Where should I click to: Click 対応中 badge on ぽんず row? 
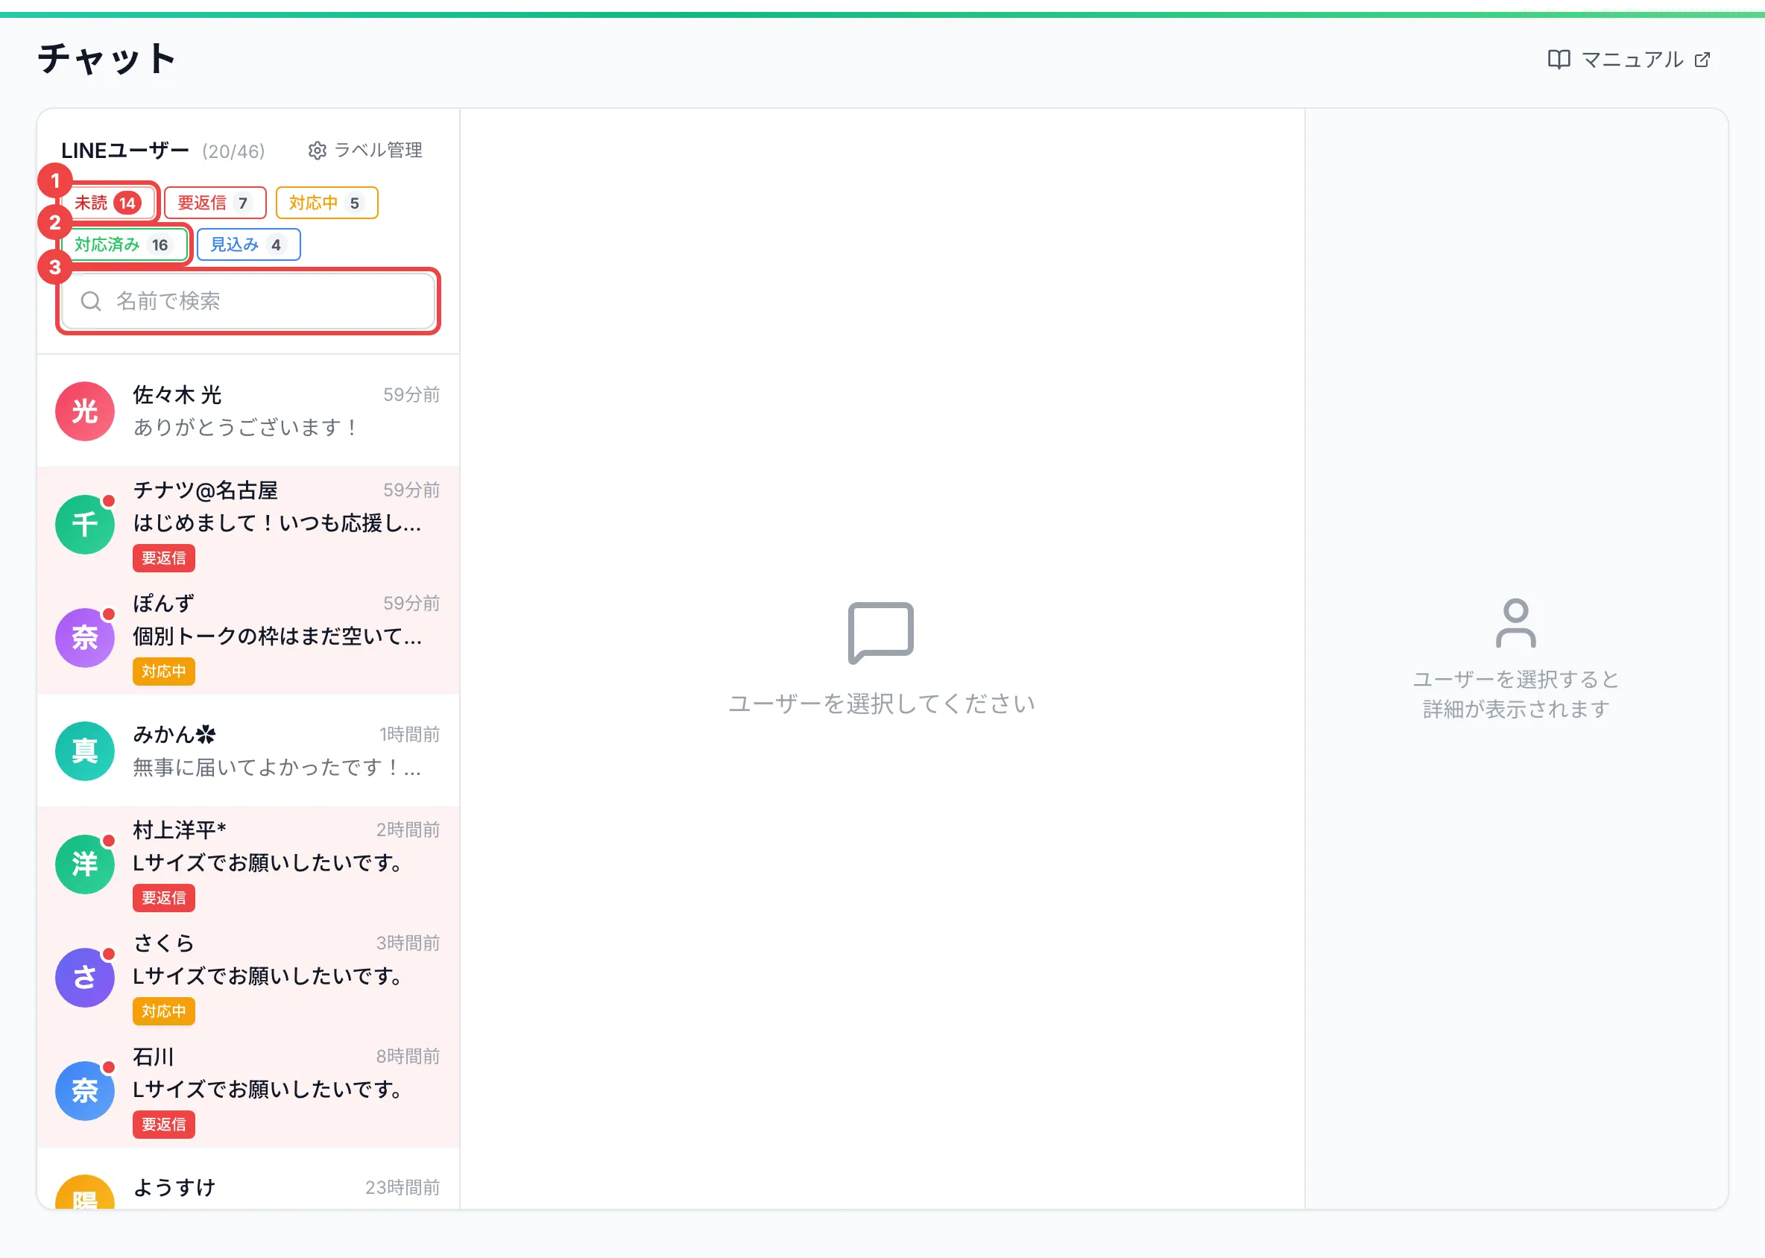pyautogui.click(x=163, y=671)
